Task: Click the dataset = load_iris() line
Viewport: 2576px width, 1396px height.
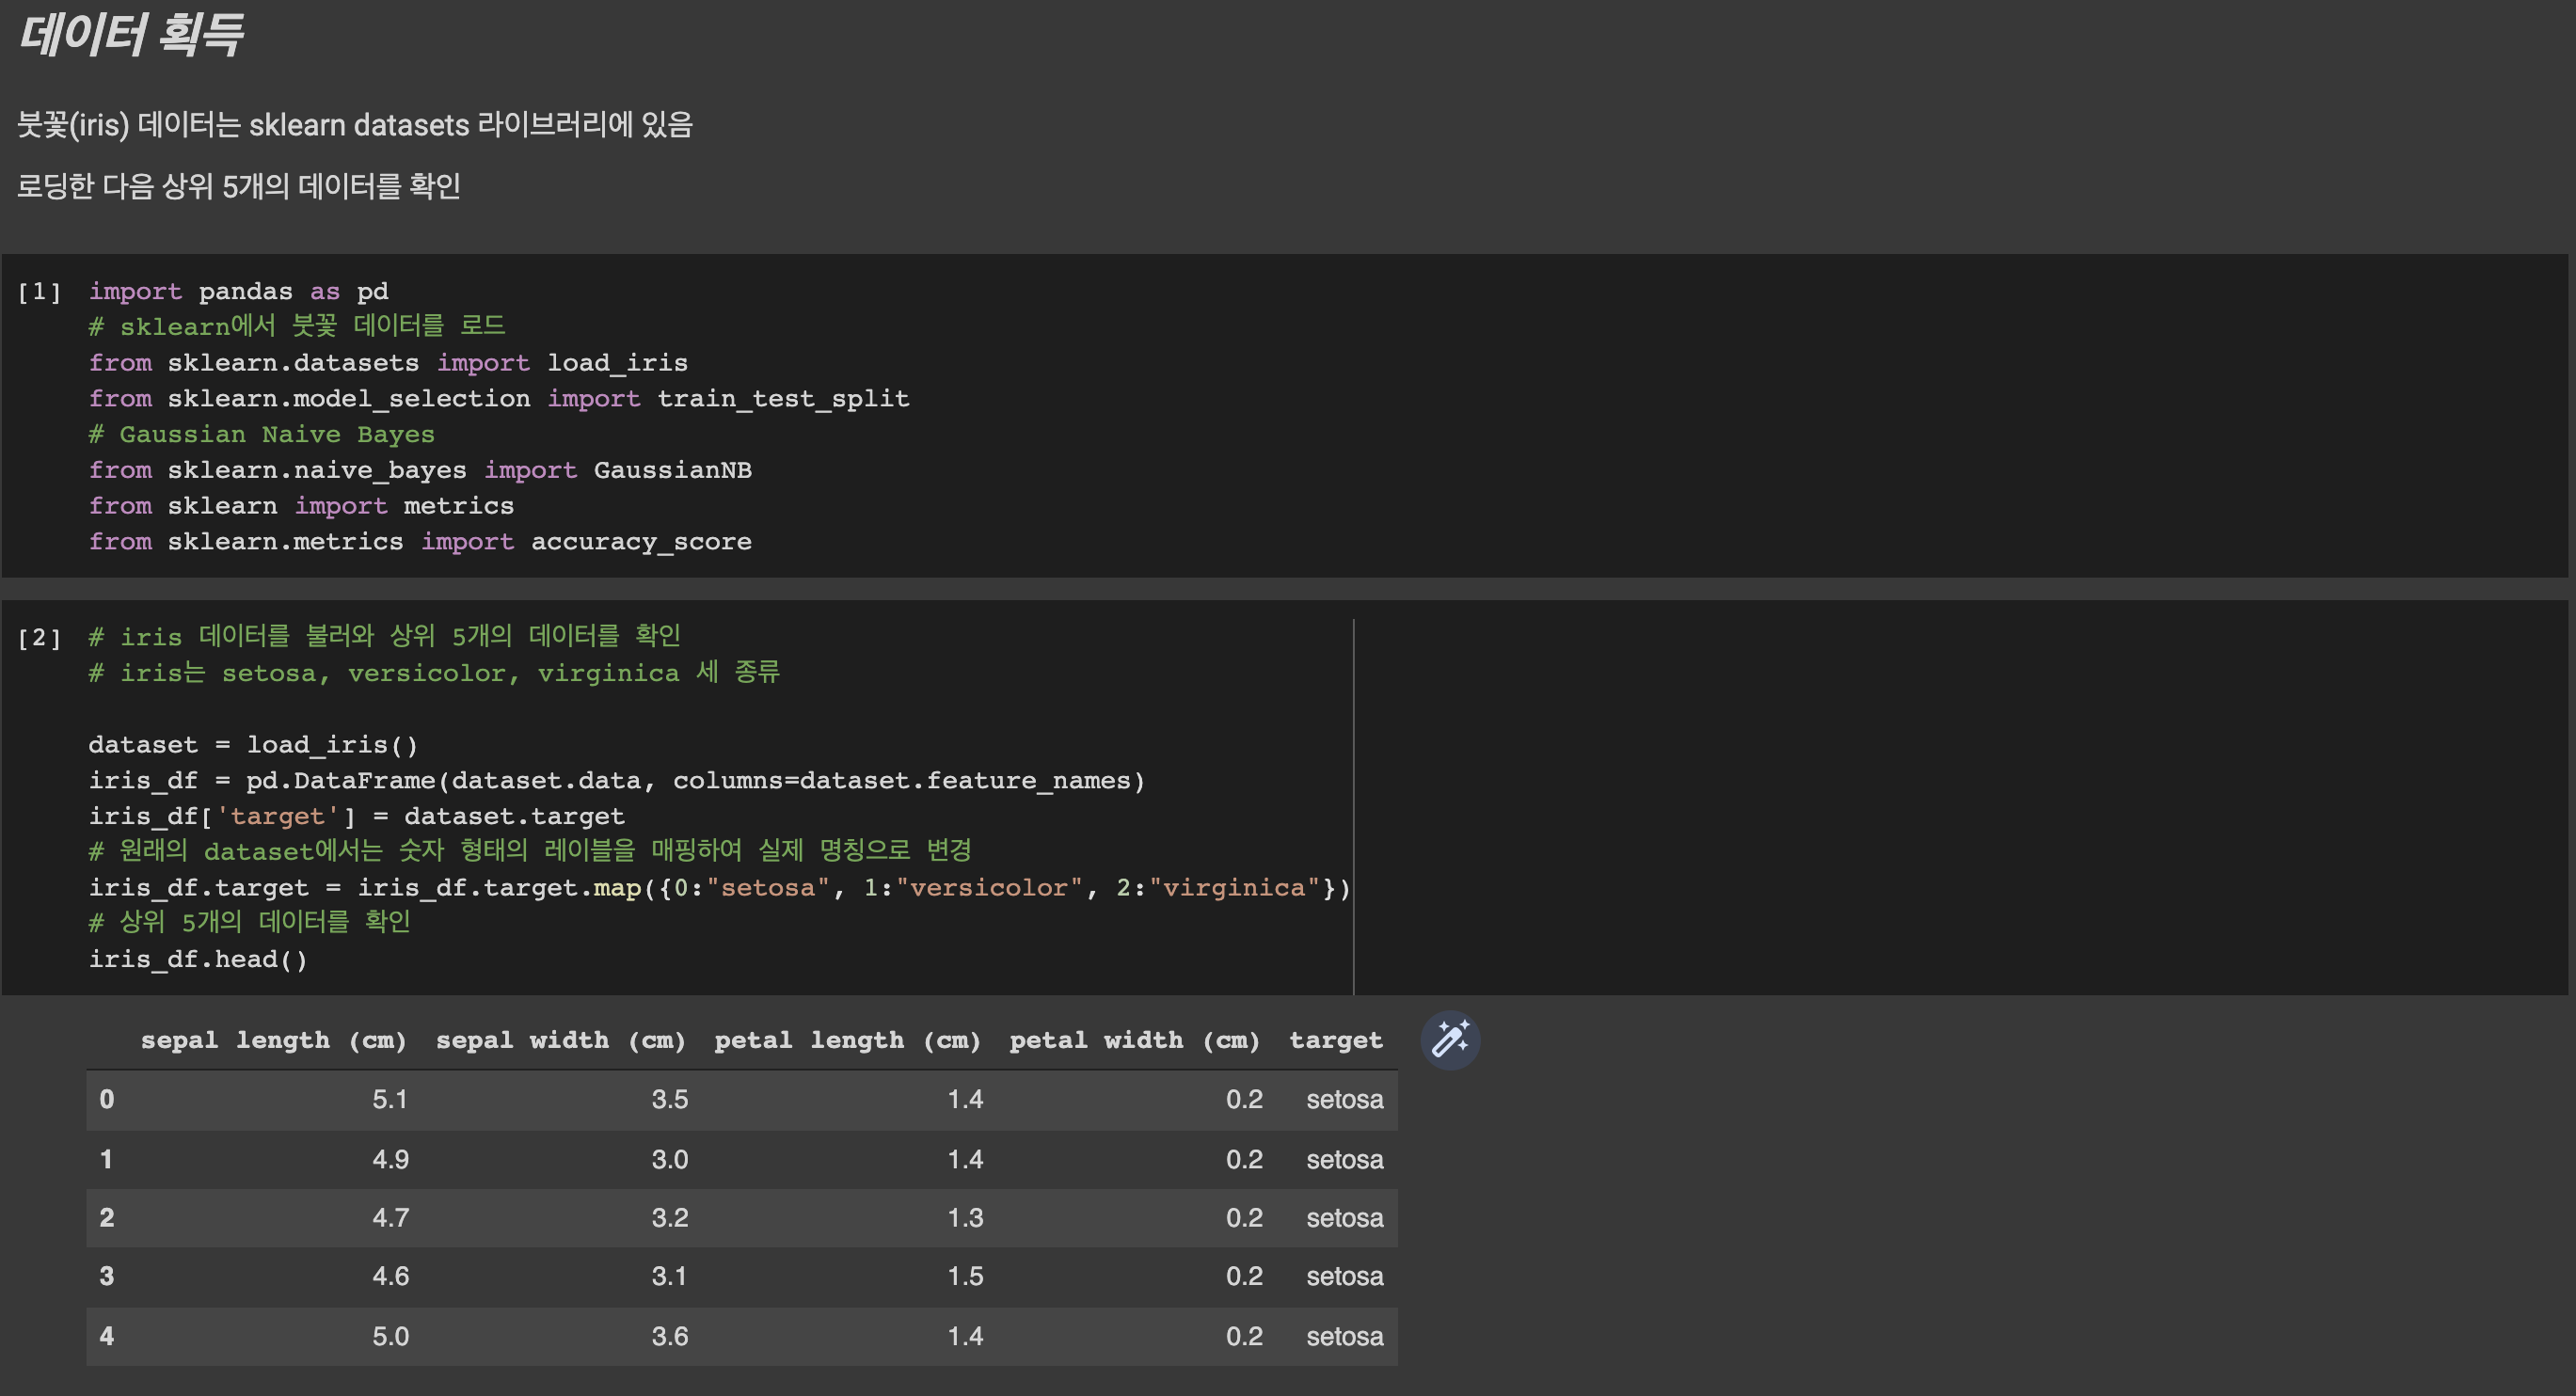Action: point(253,745)
